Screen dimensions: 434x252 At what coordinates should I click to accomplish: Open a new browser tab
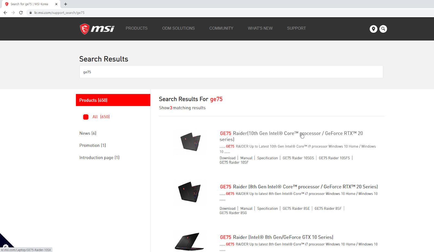pyautogui.click(x=66, y=4)
